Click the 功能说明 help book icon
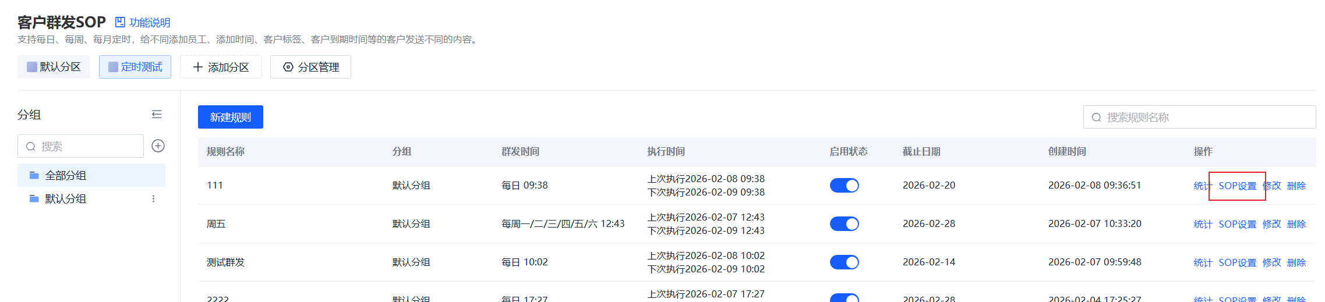This screenshot has width=1325, height=302. pos(120,23)
